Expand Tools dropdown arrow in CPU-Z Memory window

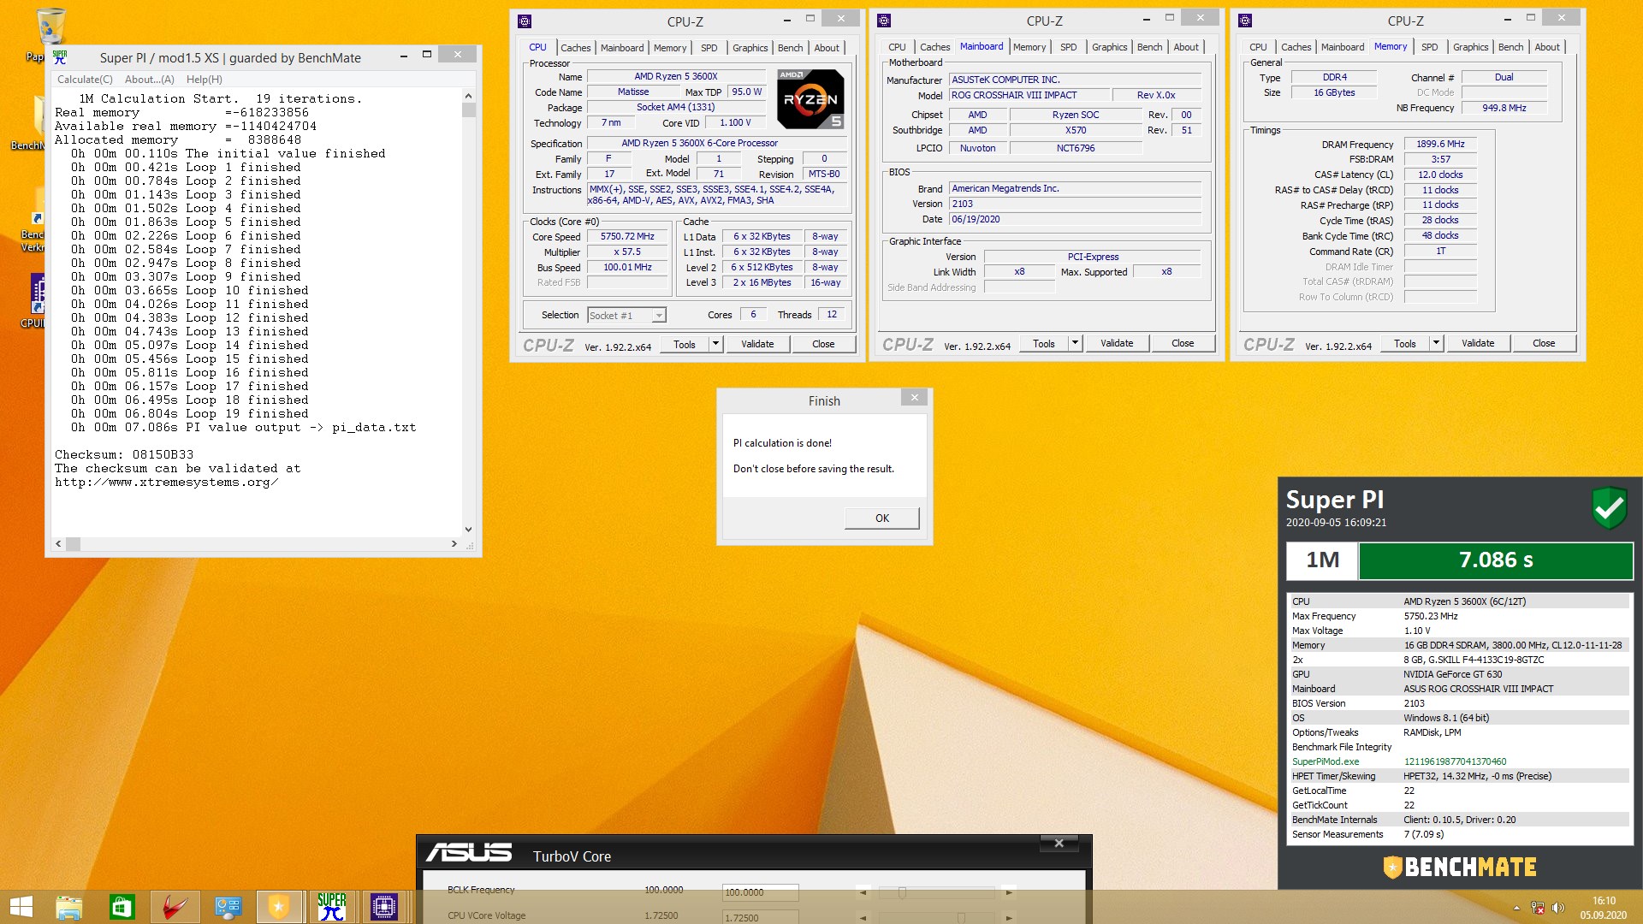1436,343
